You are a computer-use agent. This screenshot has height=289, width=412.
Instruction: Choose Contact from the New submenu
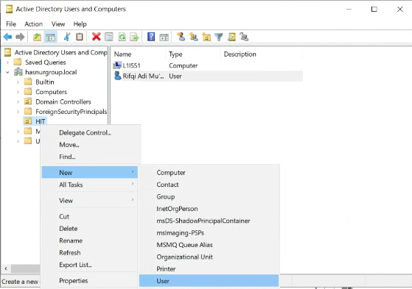tap(209, 185)
